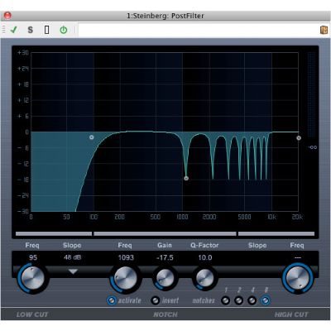Toggle the S solo button in toolbar
The image size is (331, 331).
tap(31, 30)
